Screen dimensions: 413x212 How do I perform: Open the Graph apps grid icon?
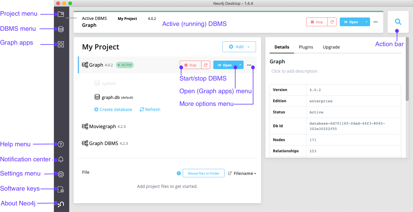tap(61, 44)
